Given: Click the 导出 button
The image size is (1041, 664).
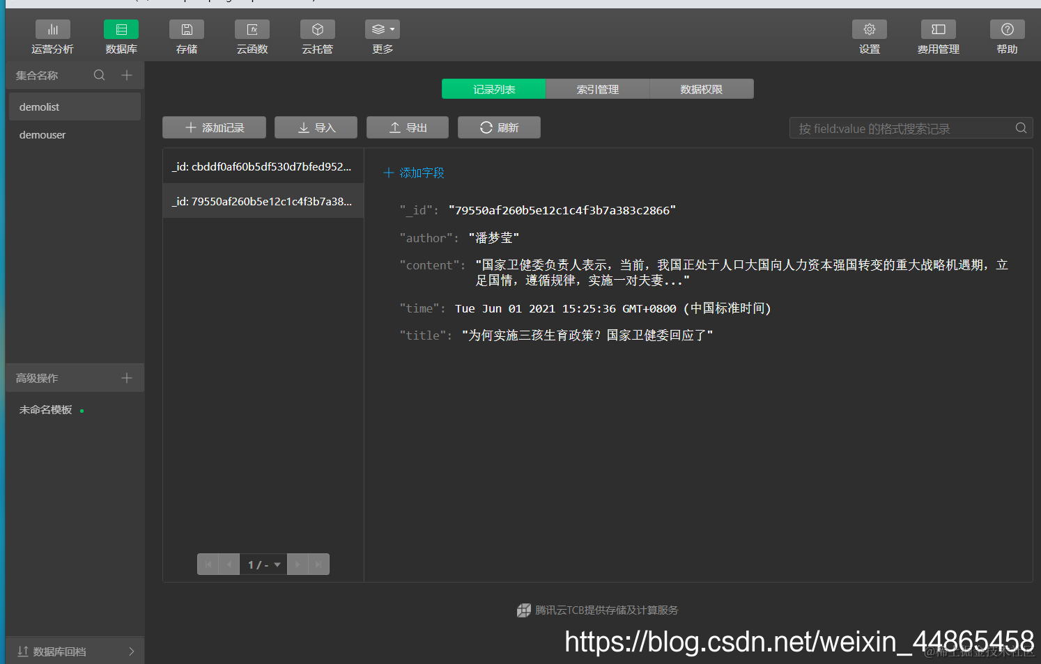Looking at the screenshot, I should [x=407, y=127].
